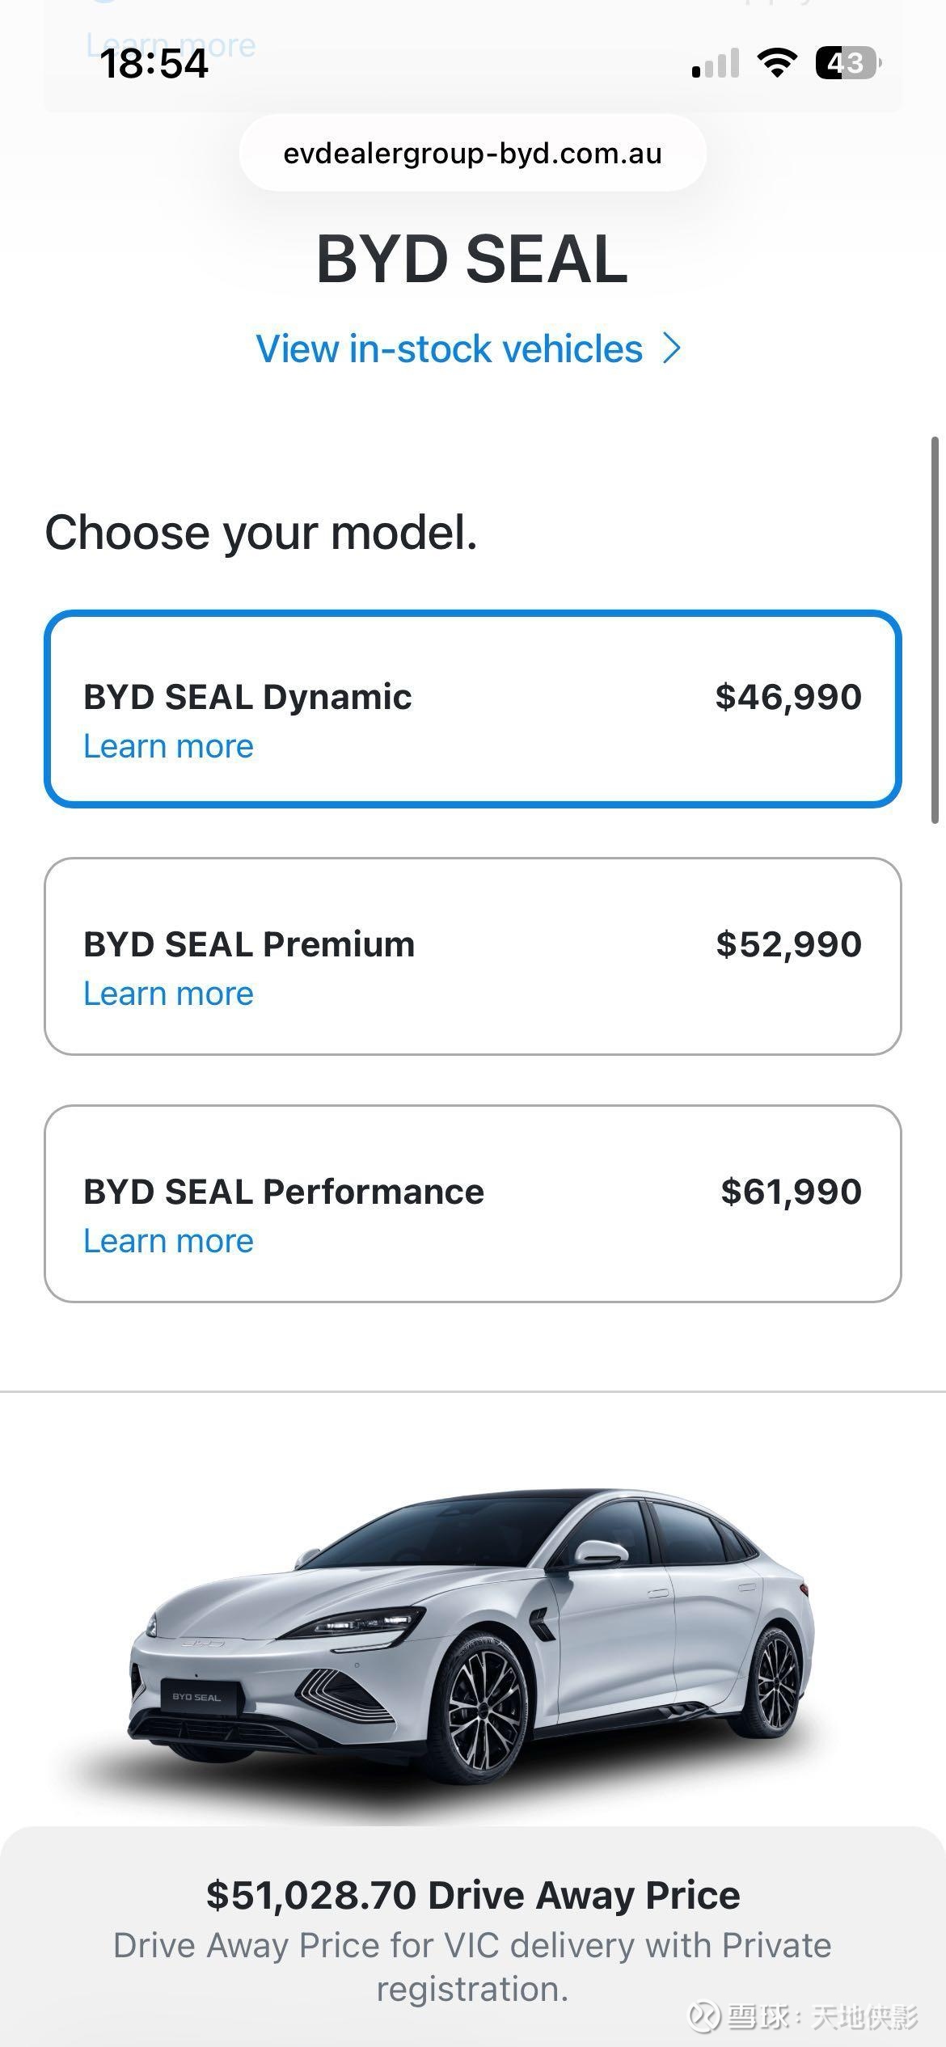
Task: Open Learn more under BYD SEAL Dynamic
Action: 168,746
